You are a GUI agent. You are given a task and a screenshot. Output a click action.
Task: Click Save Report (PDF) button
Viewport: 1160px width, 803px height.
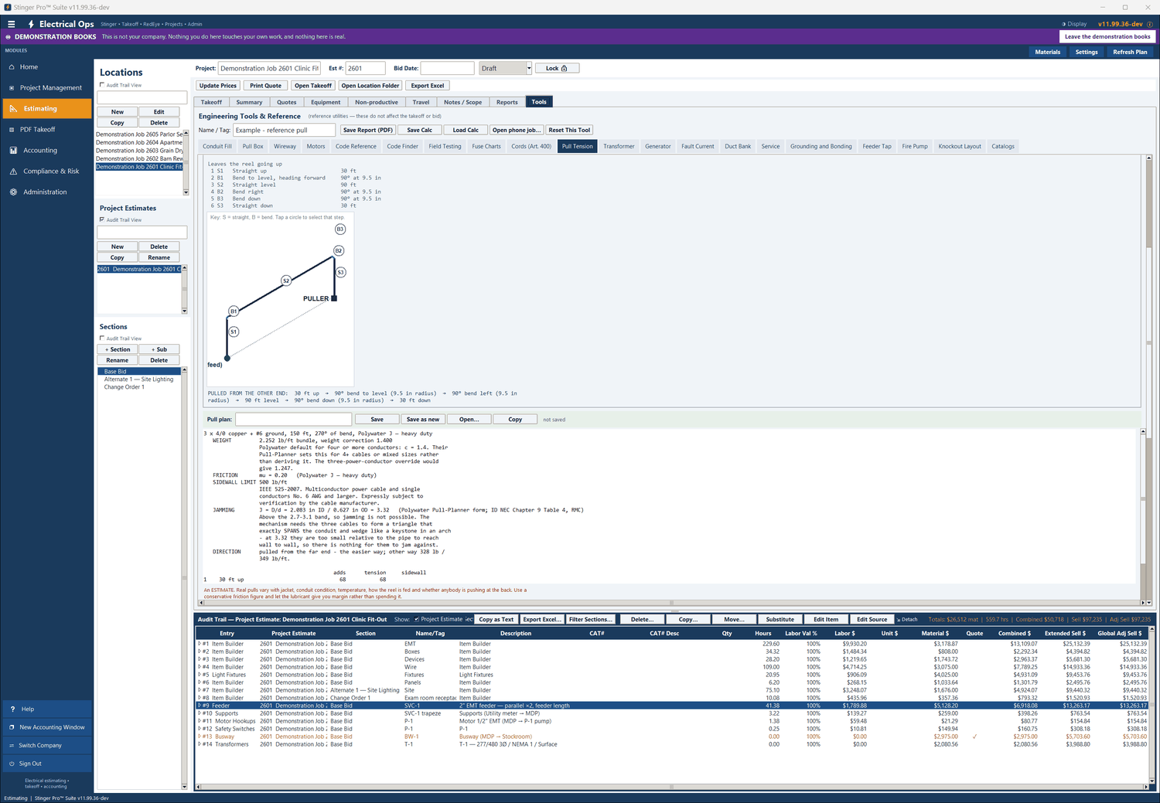[368, 130]
